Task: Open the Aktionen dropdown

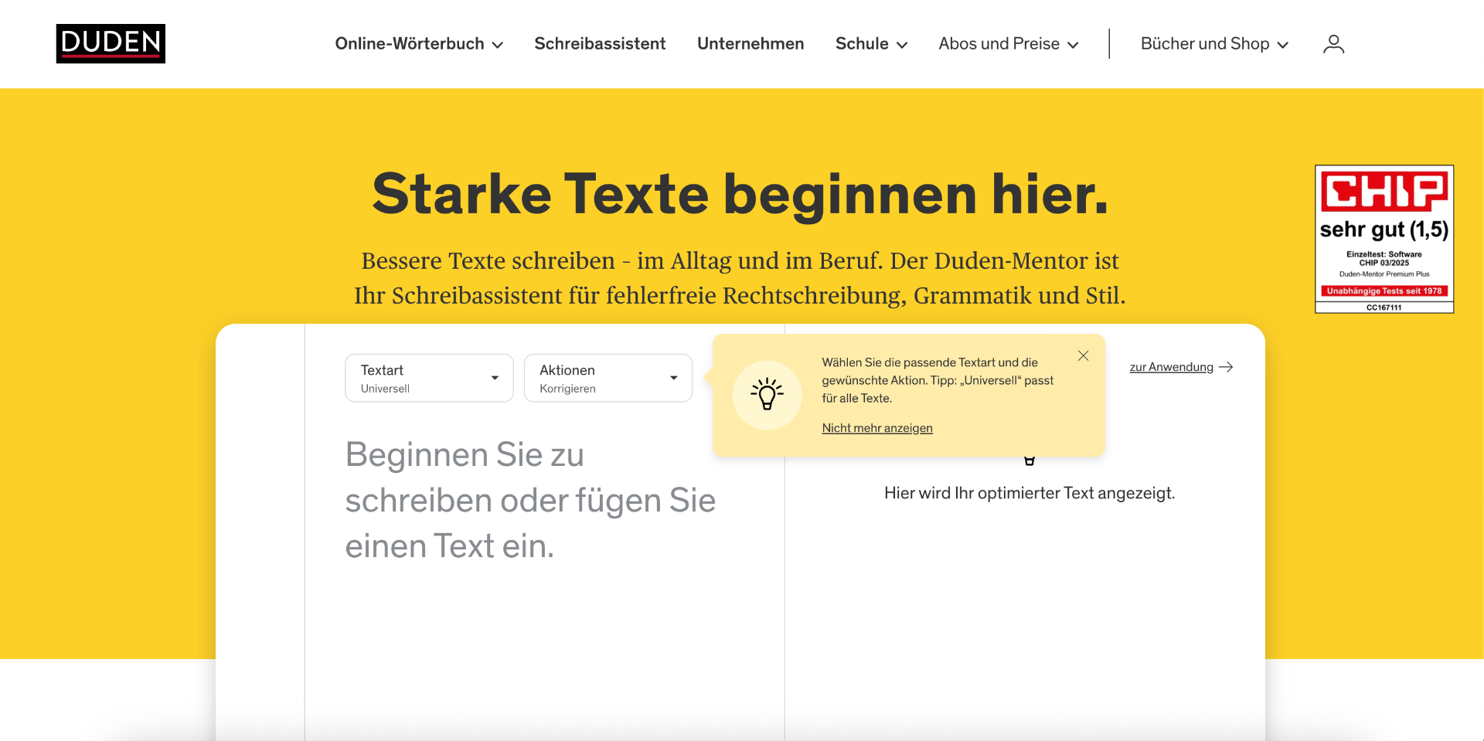Action: click(608, 378)
